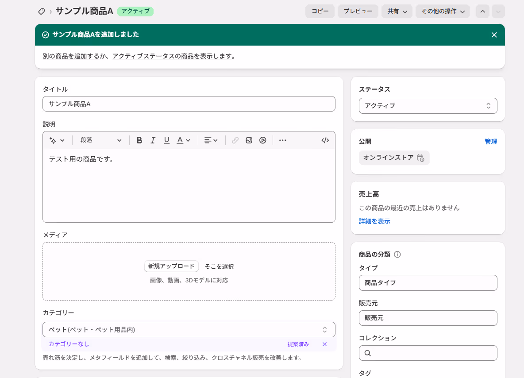Open the 共有 share menu
Image resolution: width=524 pixels, height=378 pixels.
coord(397,12)
